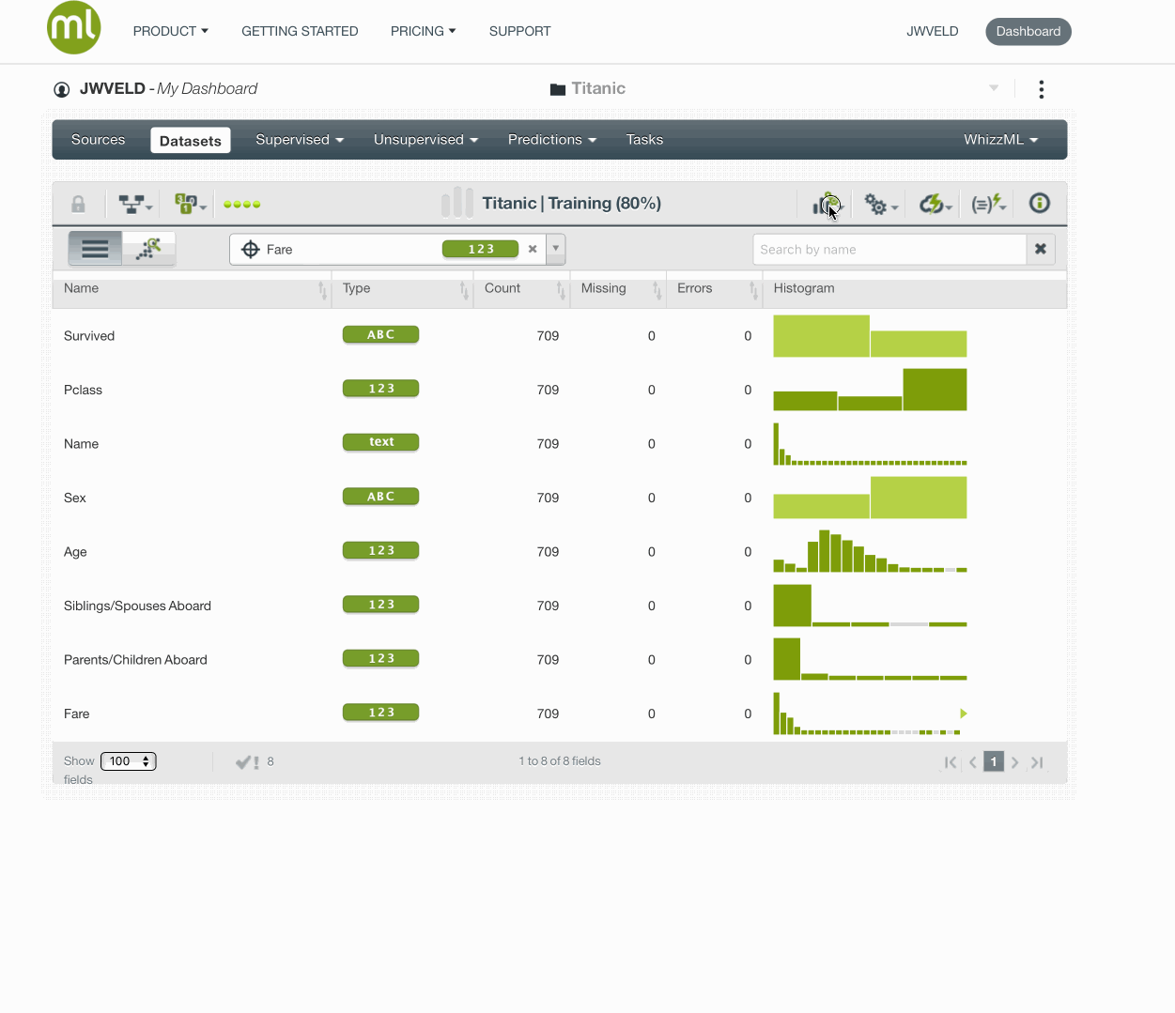Expand the Unsupervised menu

[425, 140]
